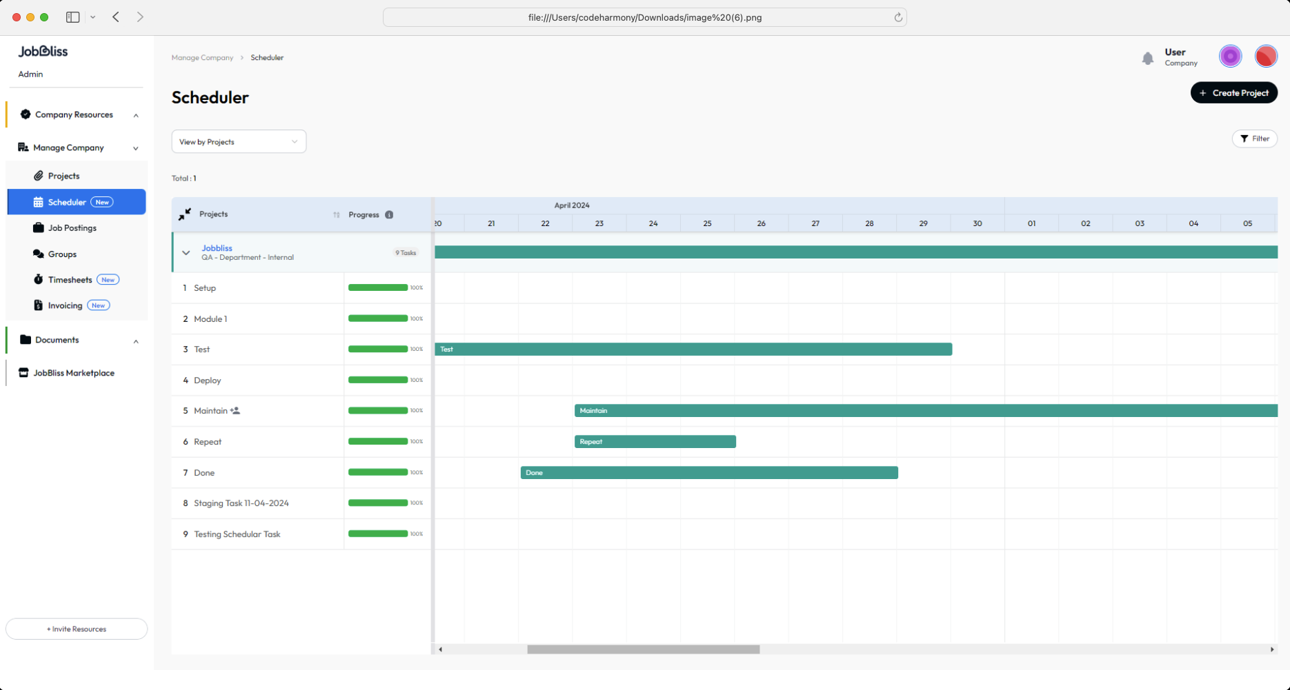Click the Manage Company breadcrumb link
The height and width of the screenshot is (690, 1290).
click(x=202, y=58)
